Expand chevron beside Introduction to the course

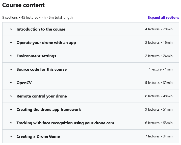click(x=11, y=29)
